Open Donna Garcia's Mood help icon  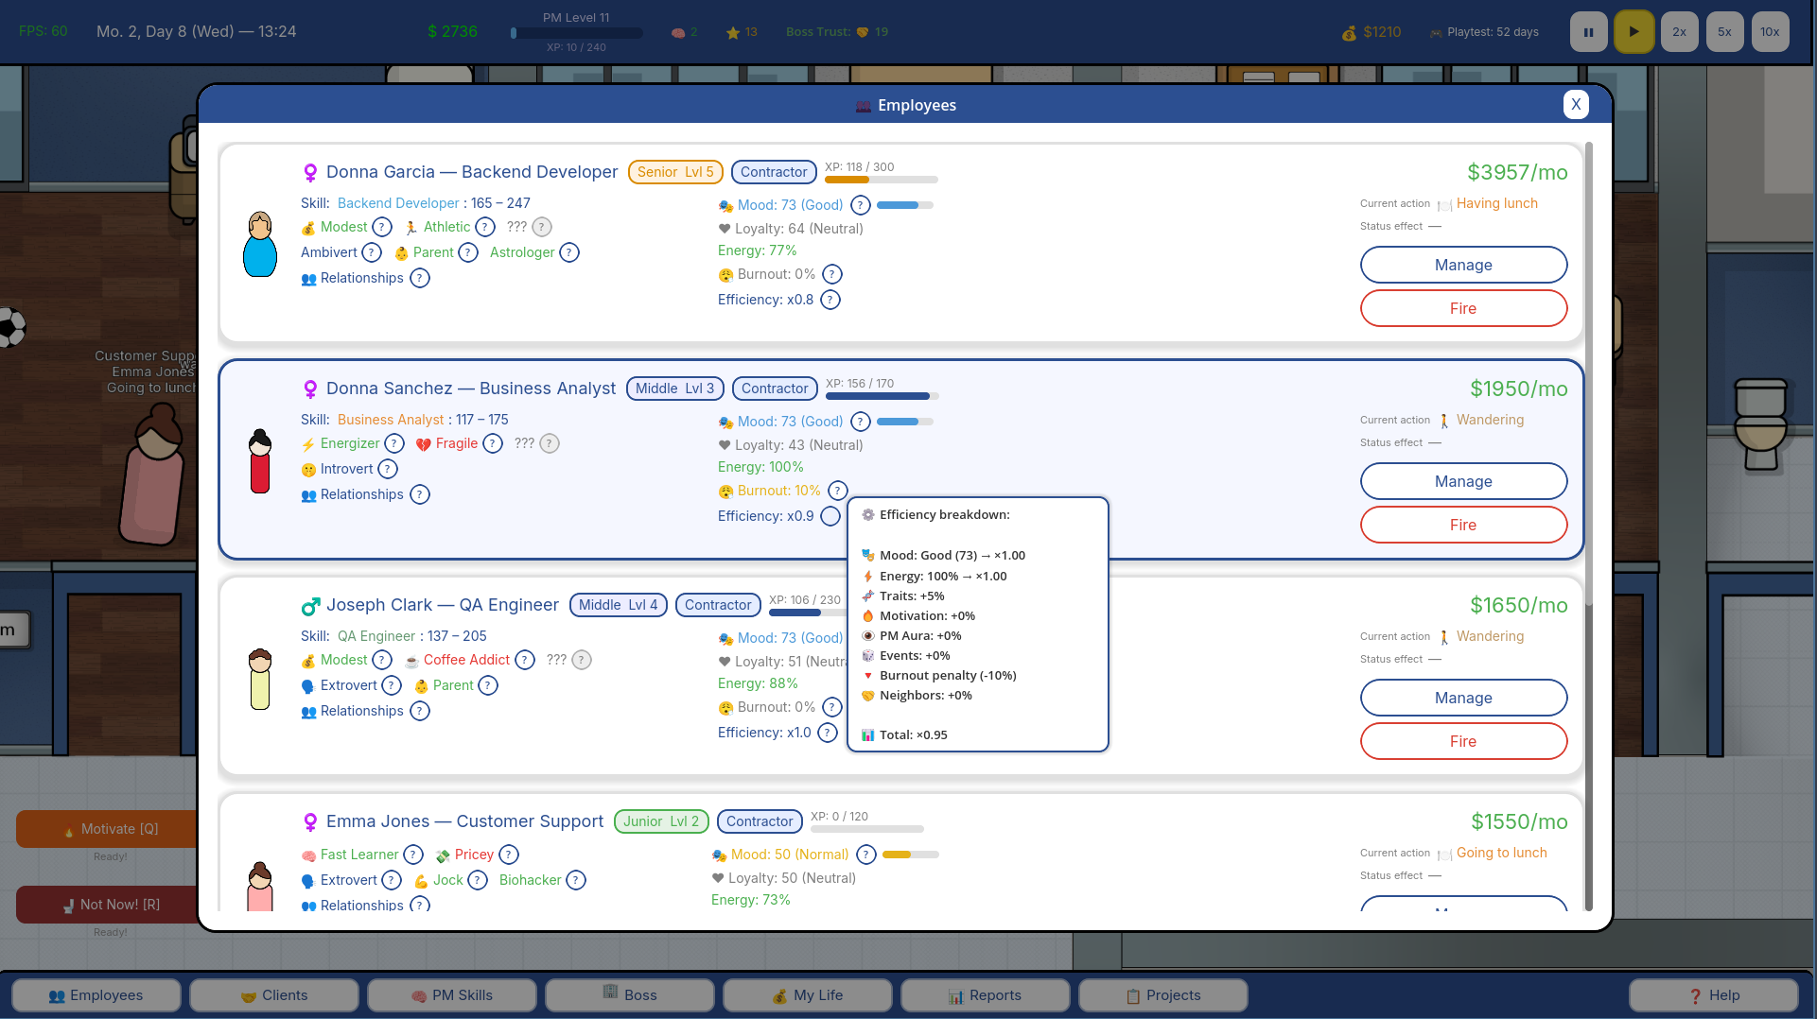861,205
